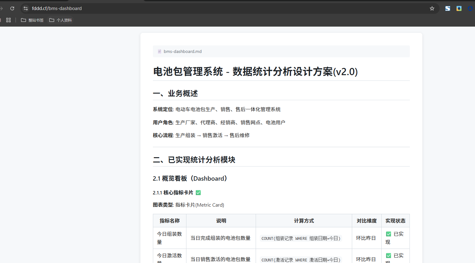
Task: Click the bms-dashboard.md file name label
Action: (x=183, y=51)
